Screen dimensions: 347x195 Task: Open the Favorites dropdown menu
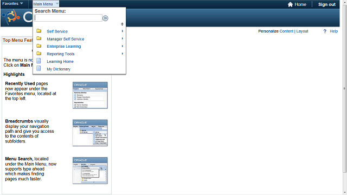coord(12,4)
